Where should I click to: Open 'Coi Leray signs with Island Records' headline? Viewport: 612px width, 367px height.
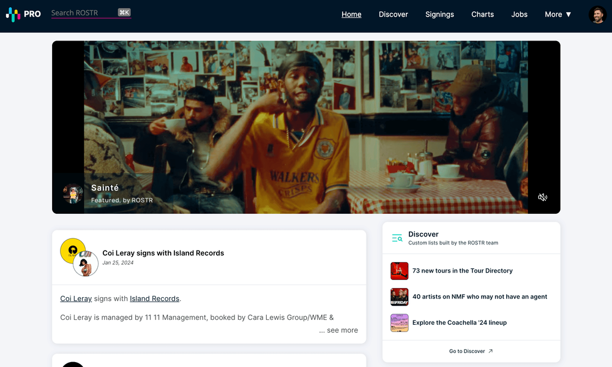[163, 253]
